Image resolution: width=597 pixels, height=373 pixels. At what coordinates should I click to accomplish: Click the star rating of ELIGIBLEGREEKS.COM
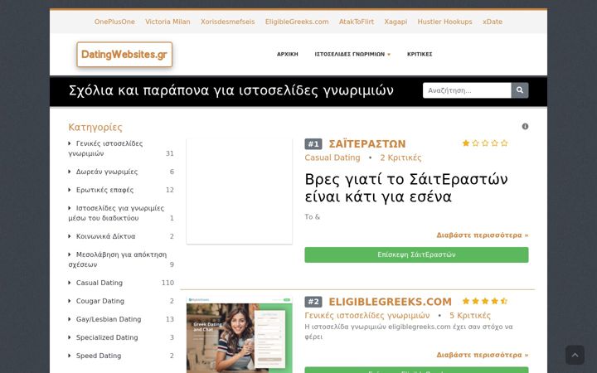(485, 301)
